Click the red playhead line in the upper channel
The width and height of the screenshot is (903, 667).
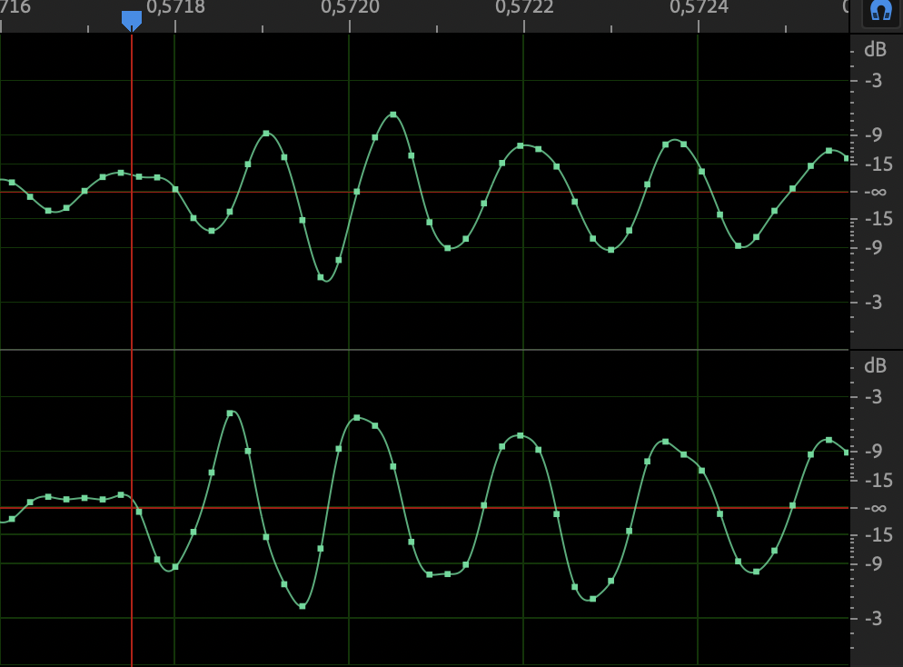(x=132, y=254)
